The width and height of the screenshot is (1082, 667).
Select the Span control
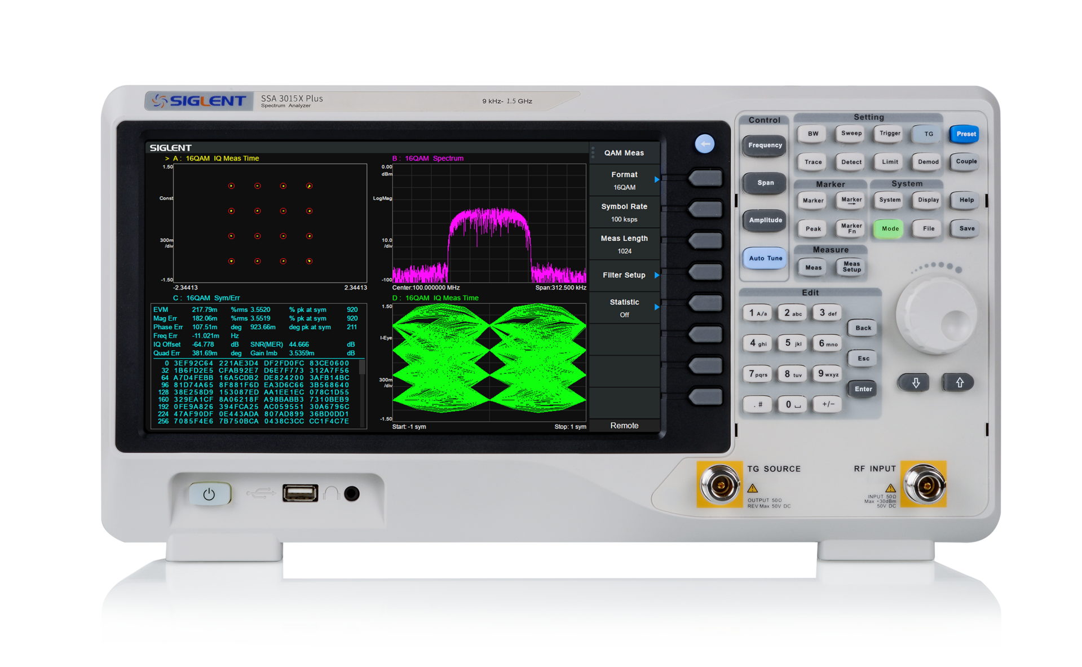click(764, 183)
